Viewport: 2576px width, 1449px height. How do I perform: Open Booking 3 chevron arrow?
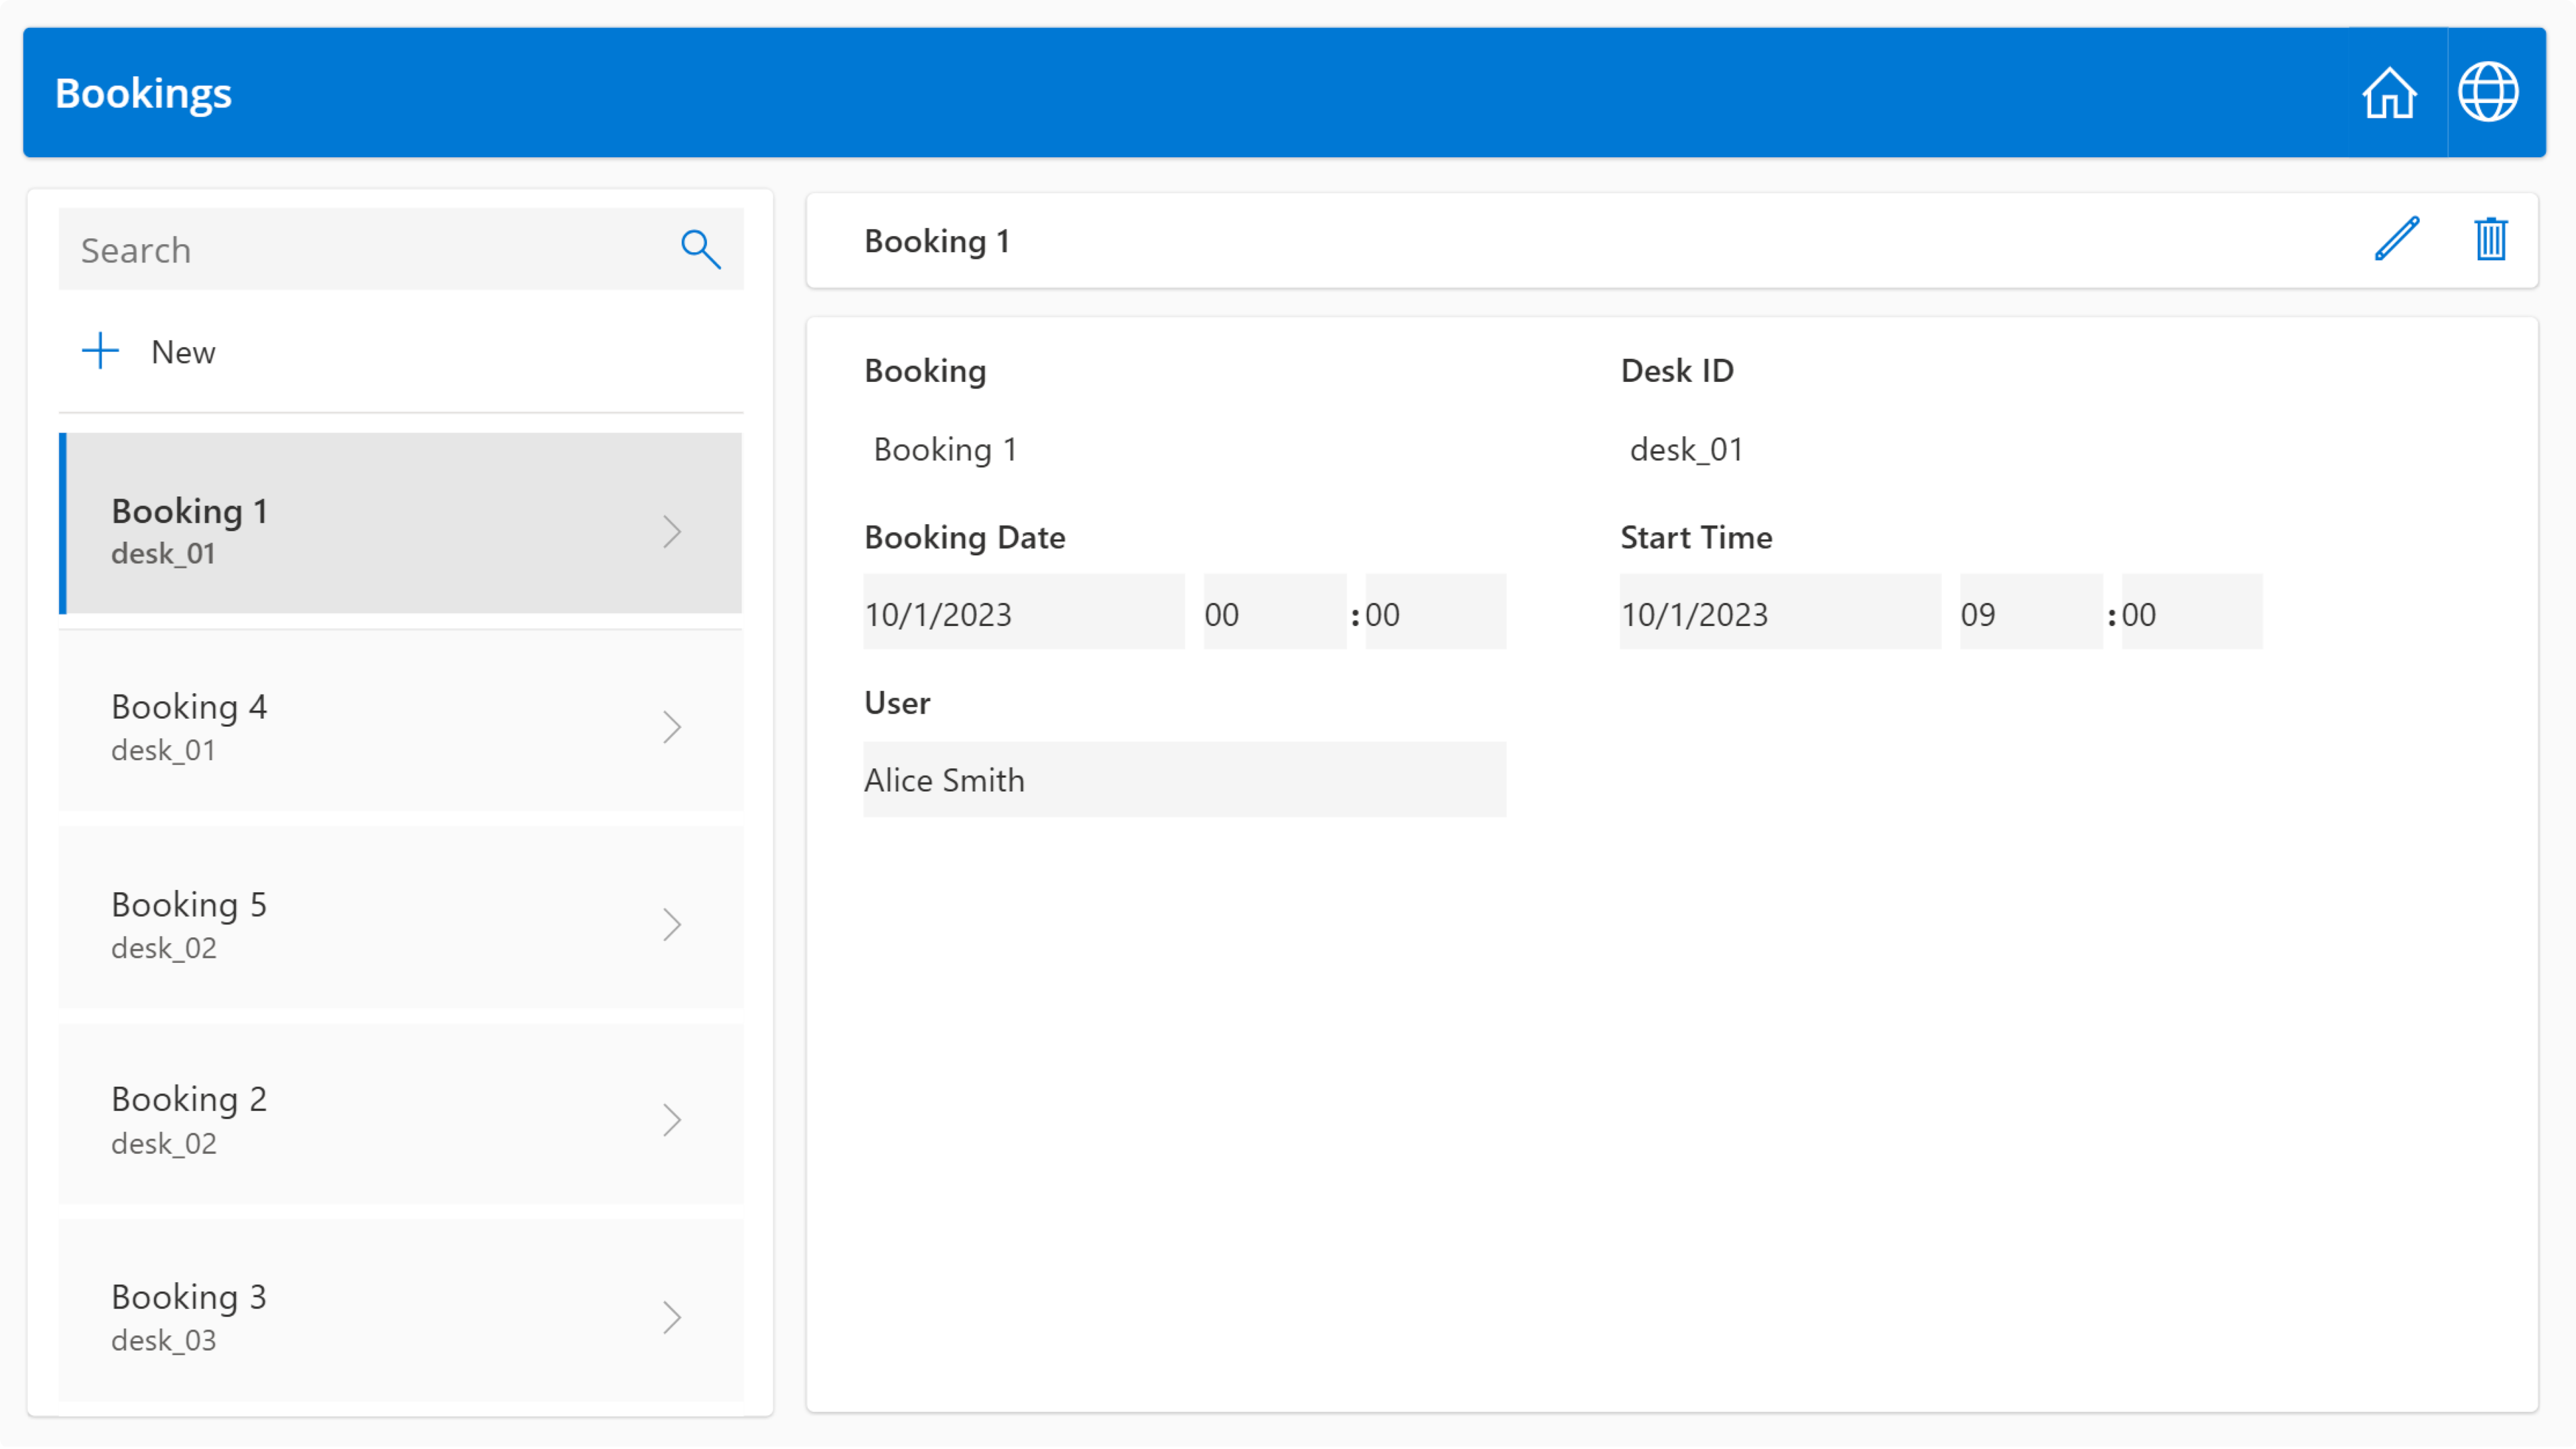pos(672,1317)
